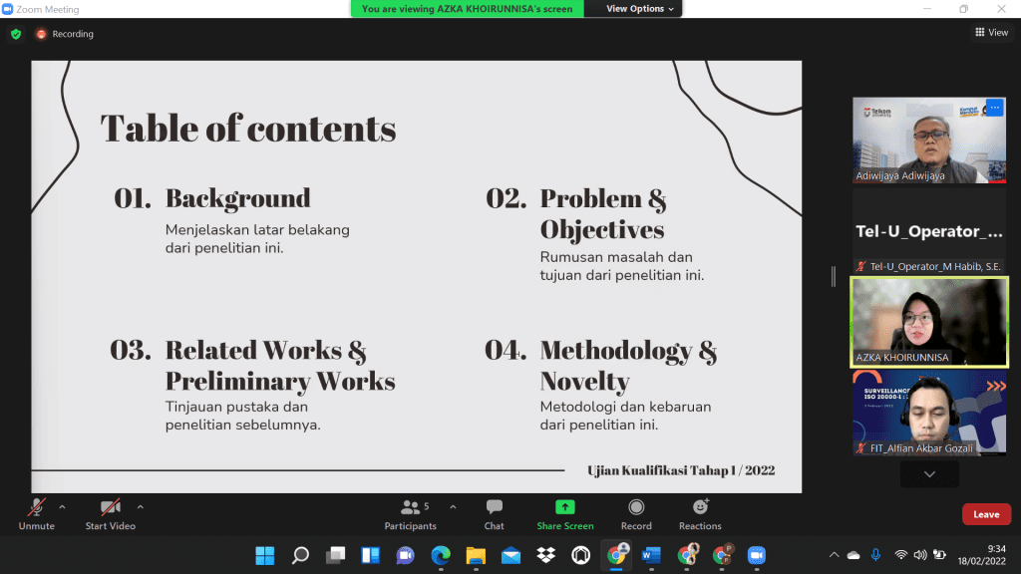Click the Unmute microphone icon
This screenshot has height=574, width=1021.
coord(37,507)
